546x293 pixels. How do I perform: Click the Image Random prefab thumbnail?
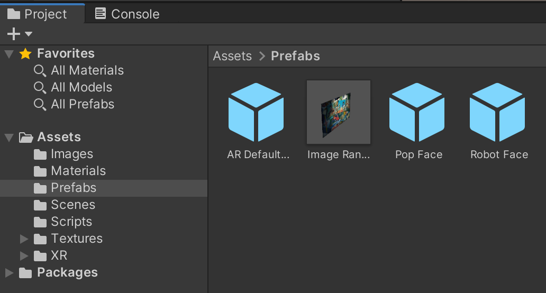[339, 112]
